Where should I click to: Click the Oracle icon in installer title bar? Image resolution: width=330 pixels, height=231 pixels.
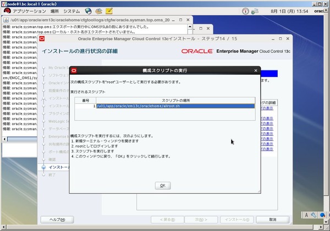[42, 38]
